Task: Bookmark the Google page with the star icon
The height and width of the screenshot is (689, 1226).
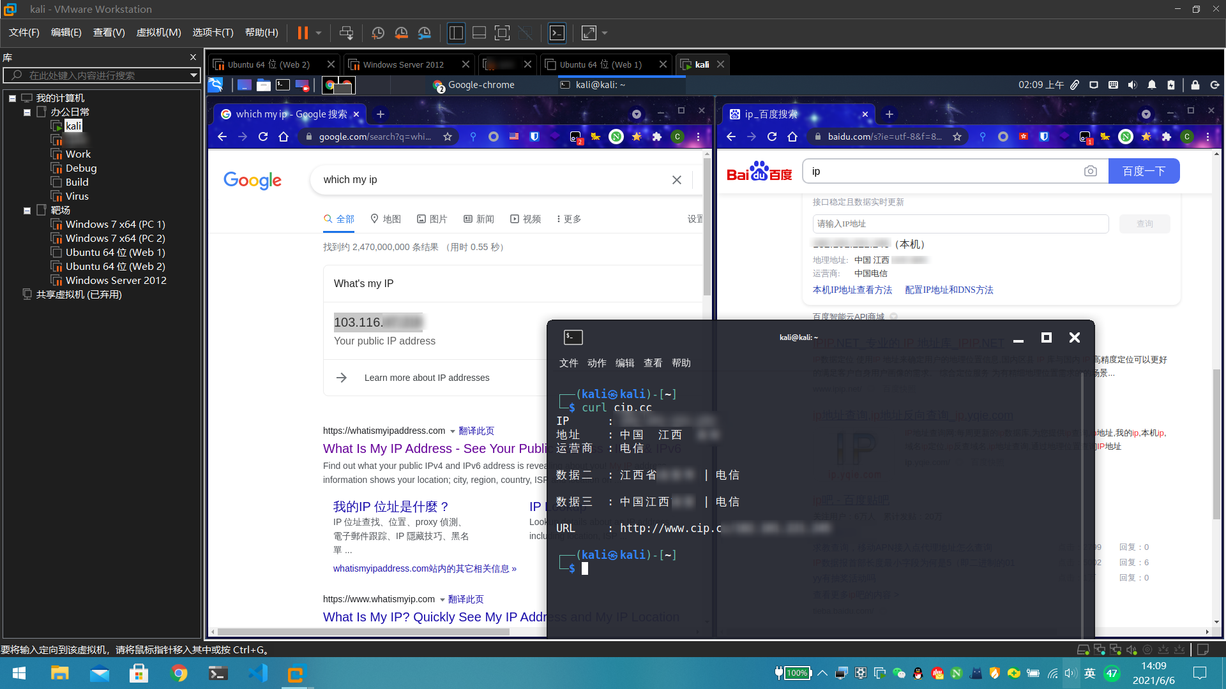Action: (448, 137)
